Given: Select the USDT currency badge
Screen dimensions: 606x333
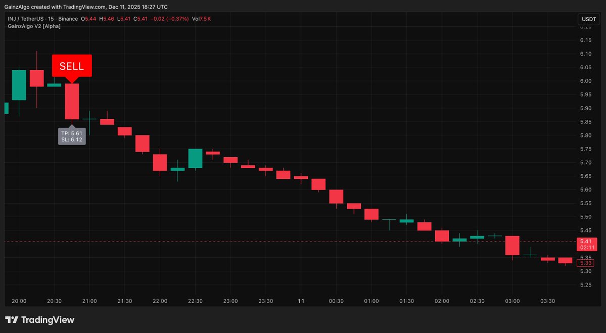Looking at the screenshot, I should (588, 19).
